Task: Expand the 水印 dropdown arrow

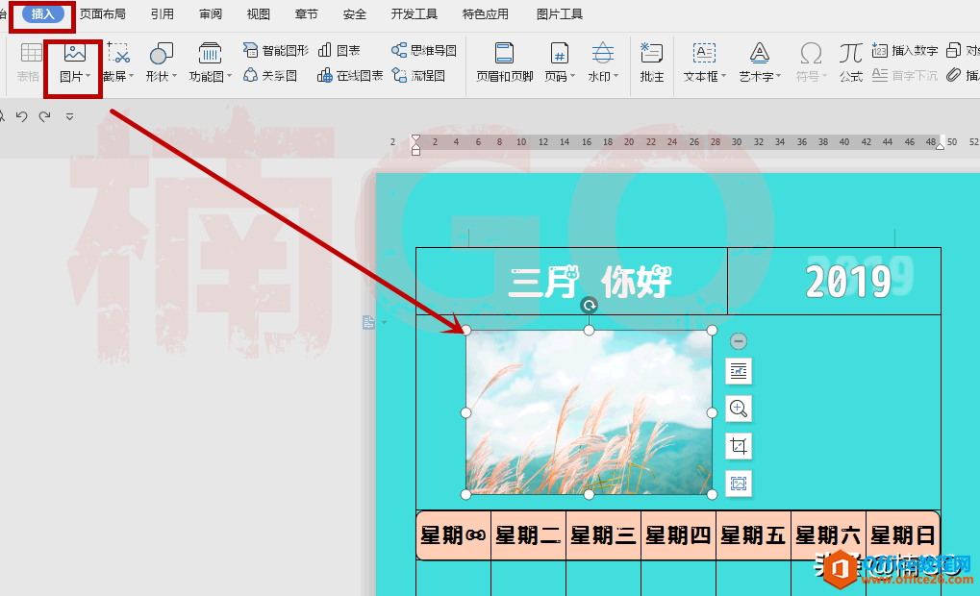Action: tap(616, 76)
